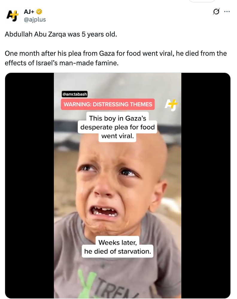Open the @ajplus handle link
Image resolution: width=237 pixels, height=299 pixels.
pyautogui.click(x=35, y=20)
